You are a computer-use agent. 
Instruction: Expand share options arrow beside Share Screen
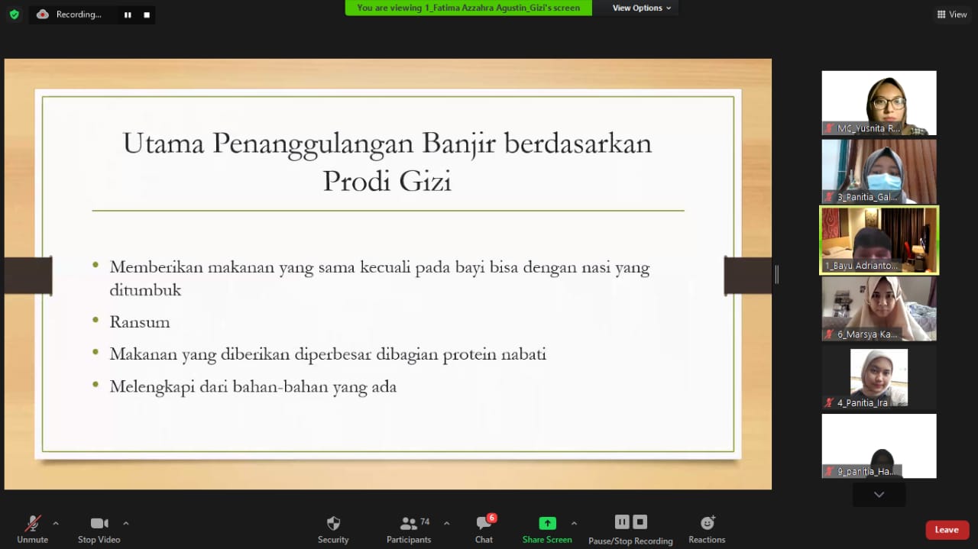point(574,523)
